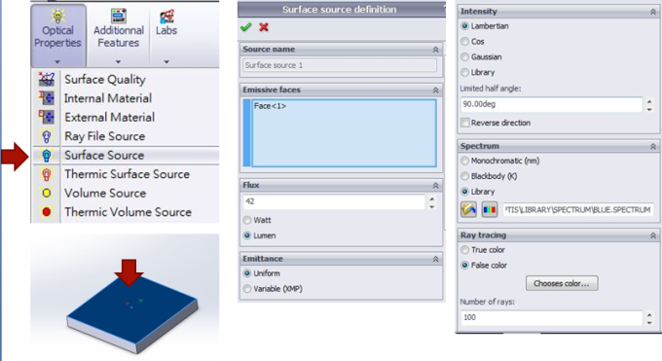Click the Internal Material icon
Screen dimensions: 662x361
[x=47, y=98]
